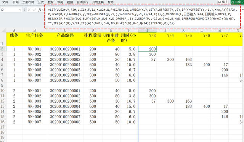
Task: Click the green 共享 share button
Action: [237, 2]
